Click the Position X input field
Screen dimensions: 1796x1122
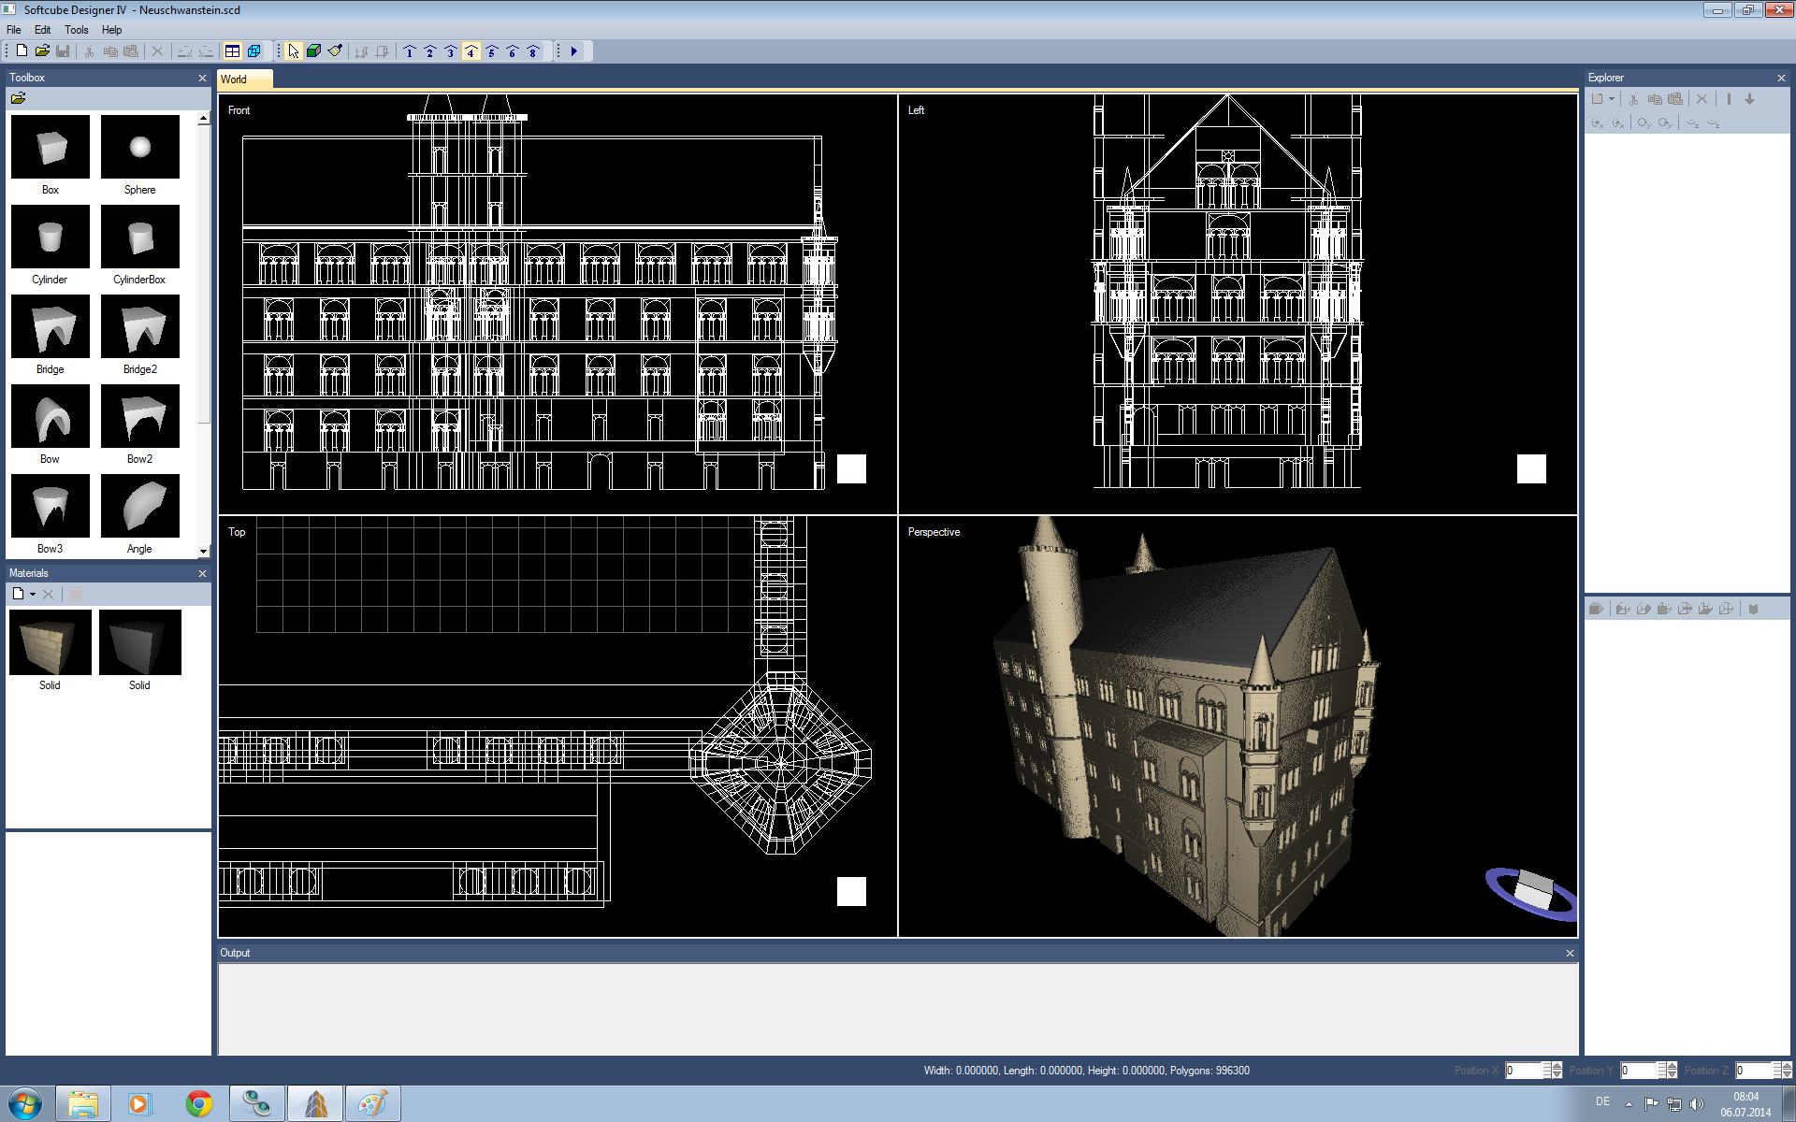(x=1523, y=1071)
